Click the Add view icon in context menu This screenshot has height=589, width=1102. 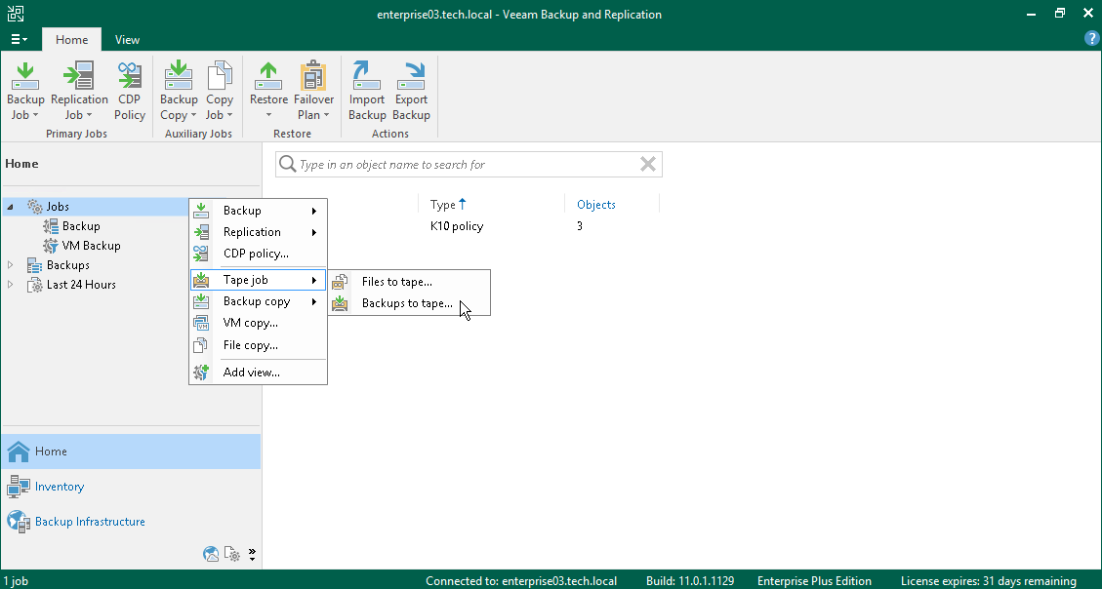point(202,373)
